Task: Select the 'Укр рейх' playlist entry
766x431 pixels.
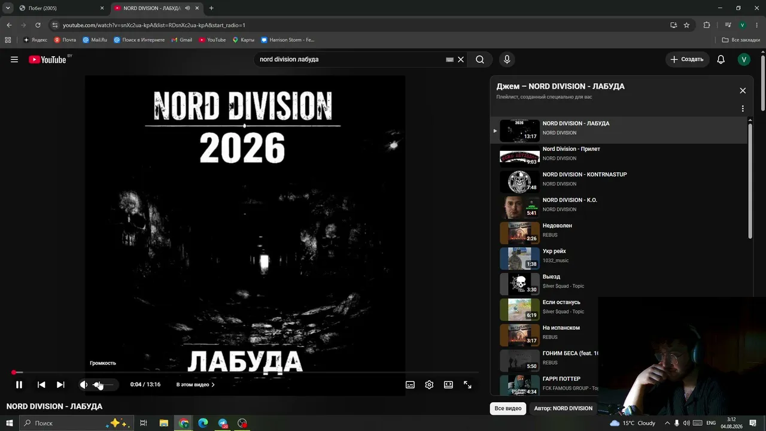Action: [x=619, y=257]
